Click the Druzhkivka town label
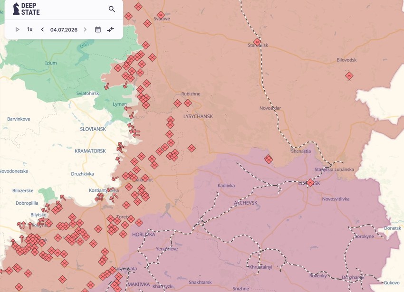This screenshot has height=292, width=404. 82,174
